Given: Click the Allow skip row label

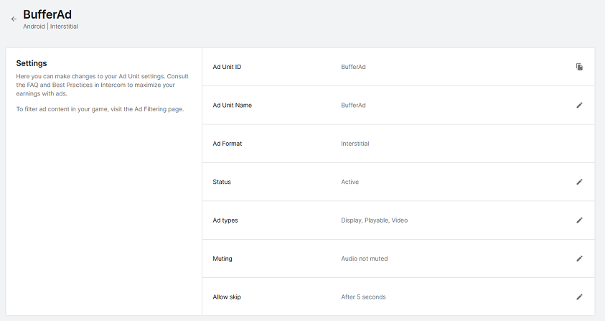Looking at the screenshot, I should coord(227,297).
